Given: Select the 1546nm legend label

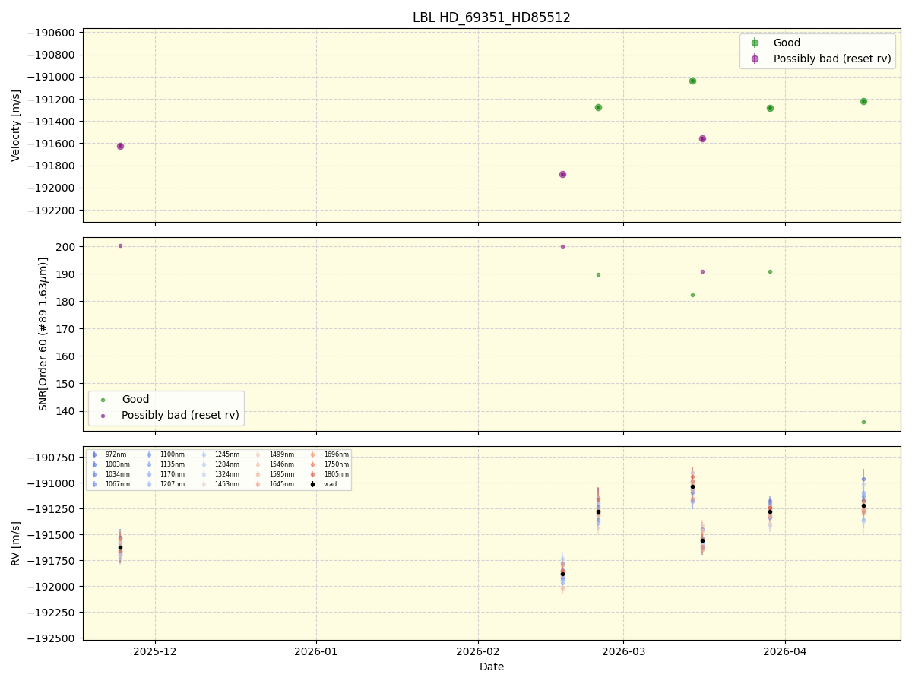Looking at the screenshot, I should pyautogui.click(x=281, y=464).
